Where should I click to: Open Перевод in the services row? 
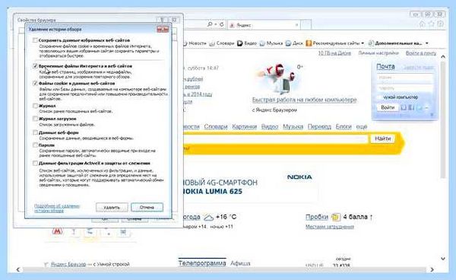coord(319,126)
